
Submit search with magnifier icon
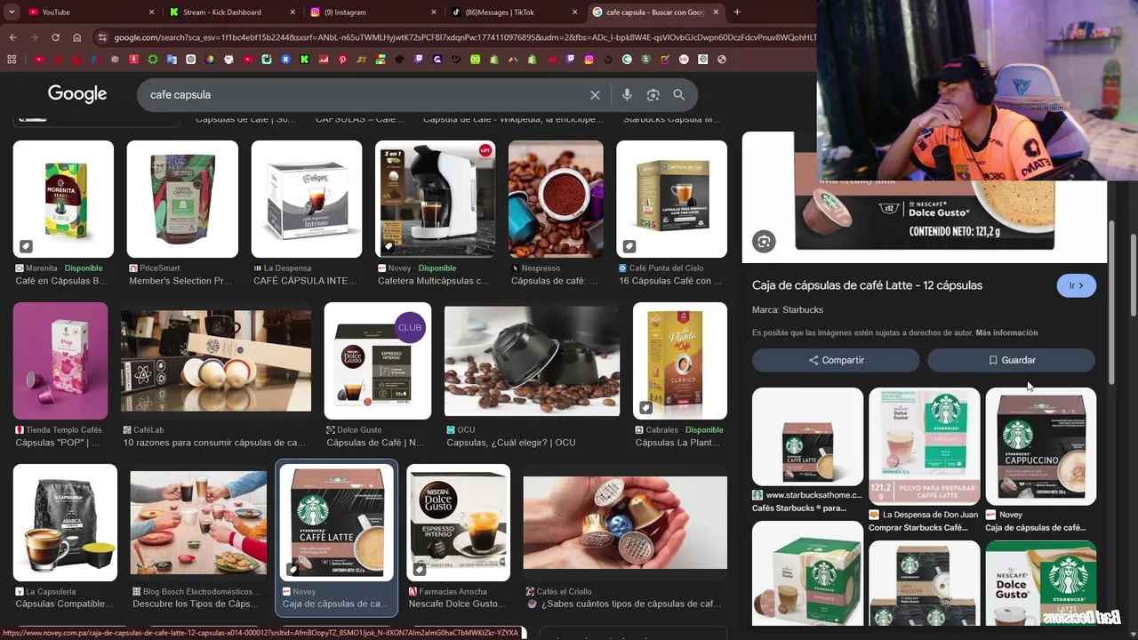(679, 95)
